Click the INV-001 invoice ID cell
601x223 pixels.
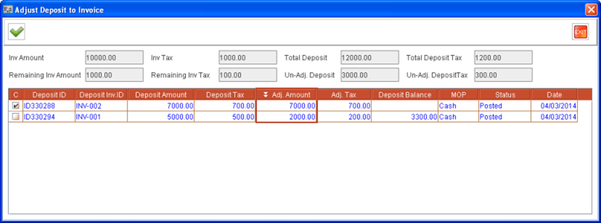tap(102, 117)
